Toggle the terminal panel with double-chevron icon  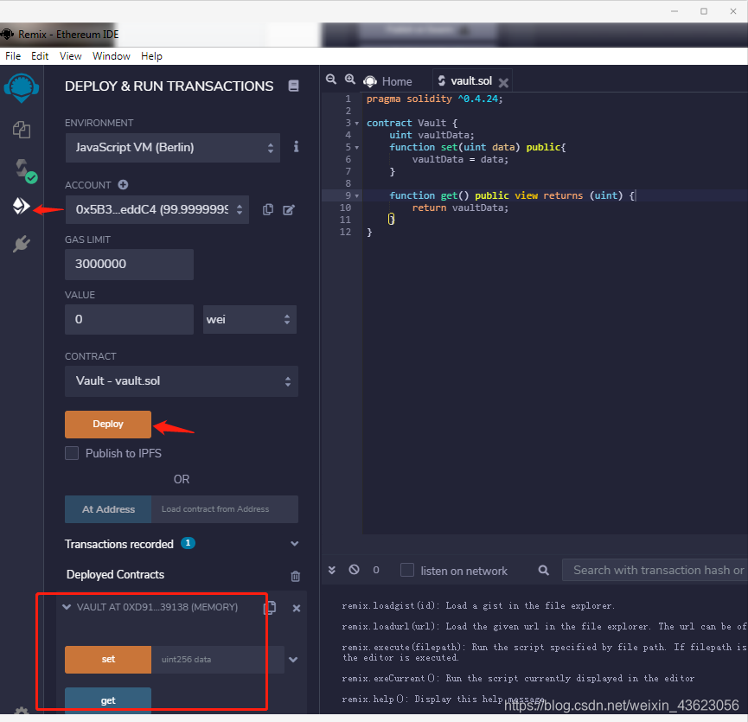click(x=332, y=570)
